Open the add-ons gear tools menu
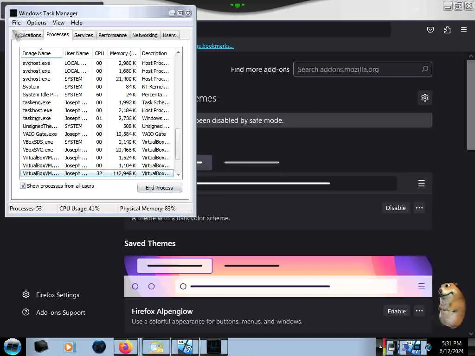The width and height of the screenshot is (475, 356). click(x=425, y=98)
